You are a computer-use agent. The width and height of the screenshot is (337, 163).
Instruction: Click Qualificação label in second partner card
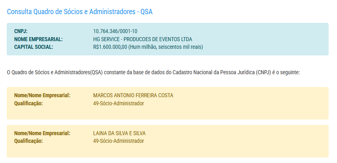[x=28, y=141]
